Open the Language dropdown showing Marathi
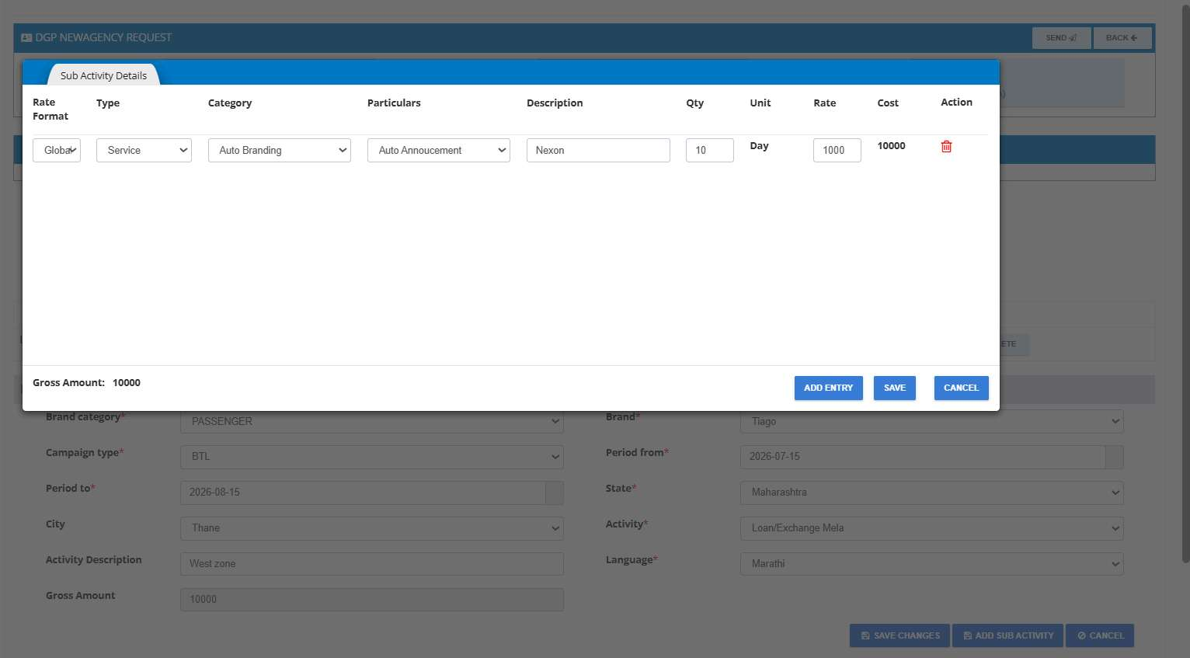1190x658 pixels. [x=932, y=564]
